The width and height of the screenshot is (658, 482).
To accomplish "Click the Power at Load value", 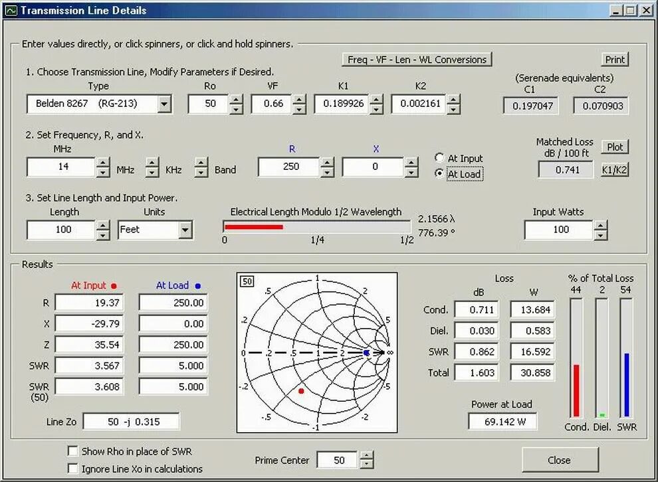I will (502, 421).
